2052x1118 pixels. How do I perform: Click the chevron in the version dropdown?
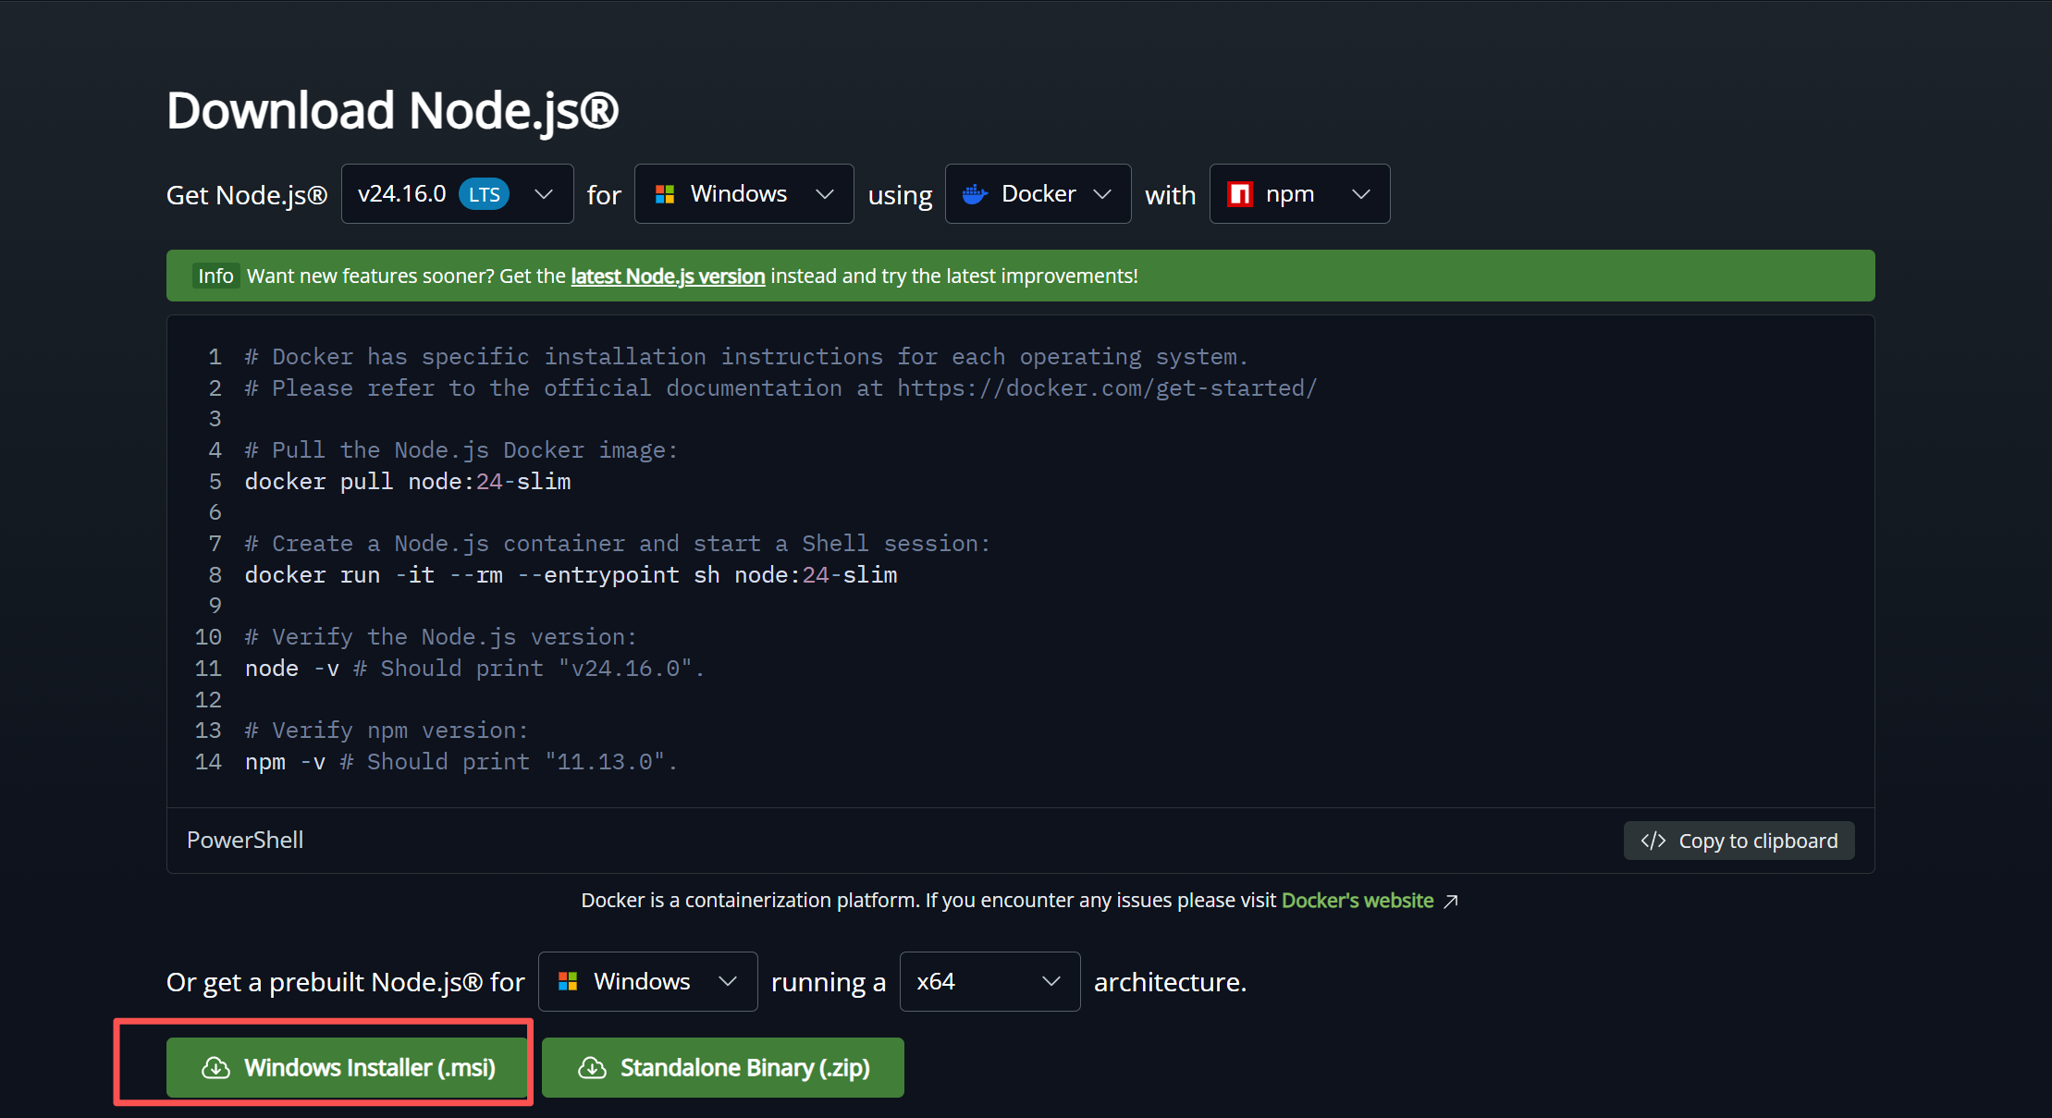(544, 194)
